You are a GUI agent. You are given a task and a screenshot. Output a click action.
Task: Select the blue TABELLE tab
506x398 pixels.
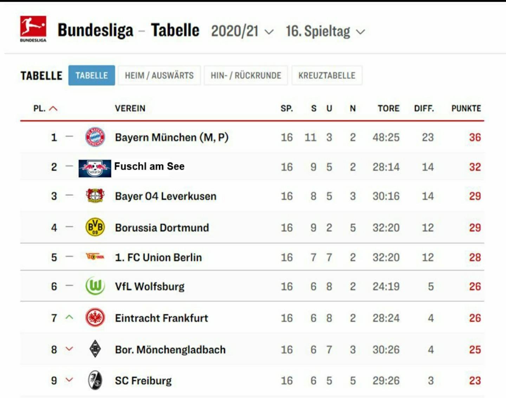[x=92, y=75]
